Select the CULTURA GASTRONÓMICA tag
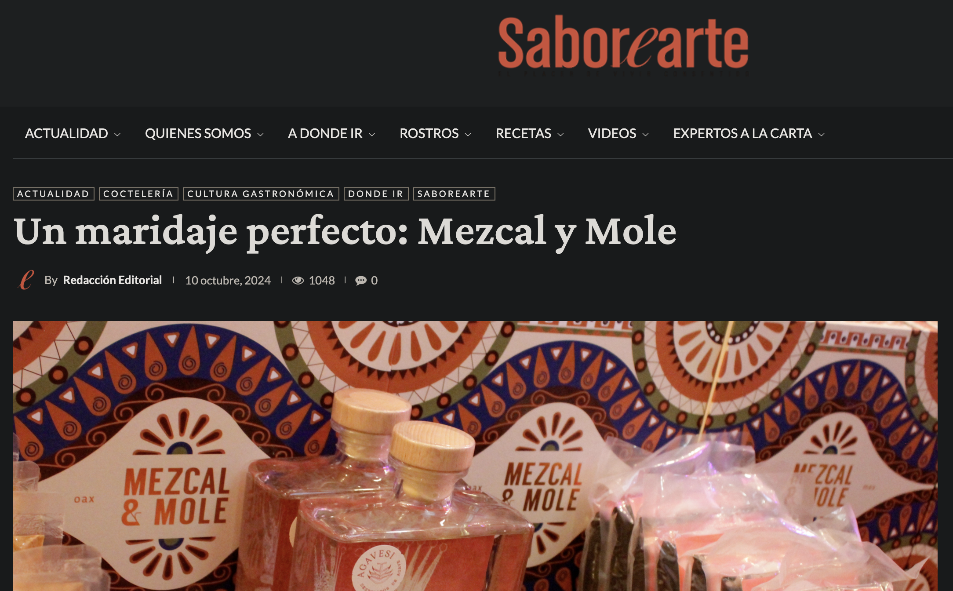Viewport: 953px width, 591px height. pyautogui.click(x=261, y=194)
